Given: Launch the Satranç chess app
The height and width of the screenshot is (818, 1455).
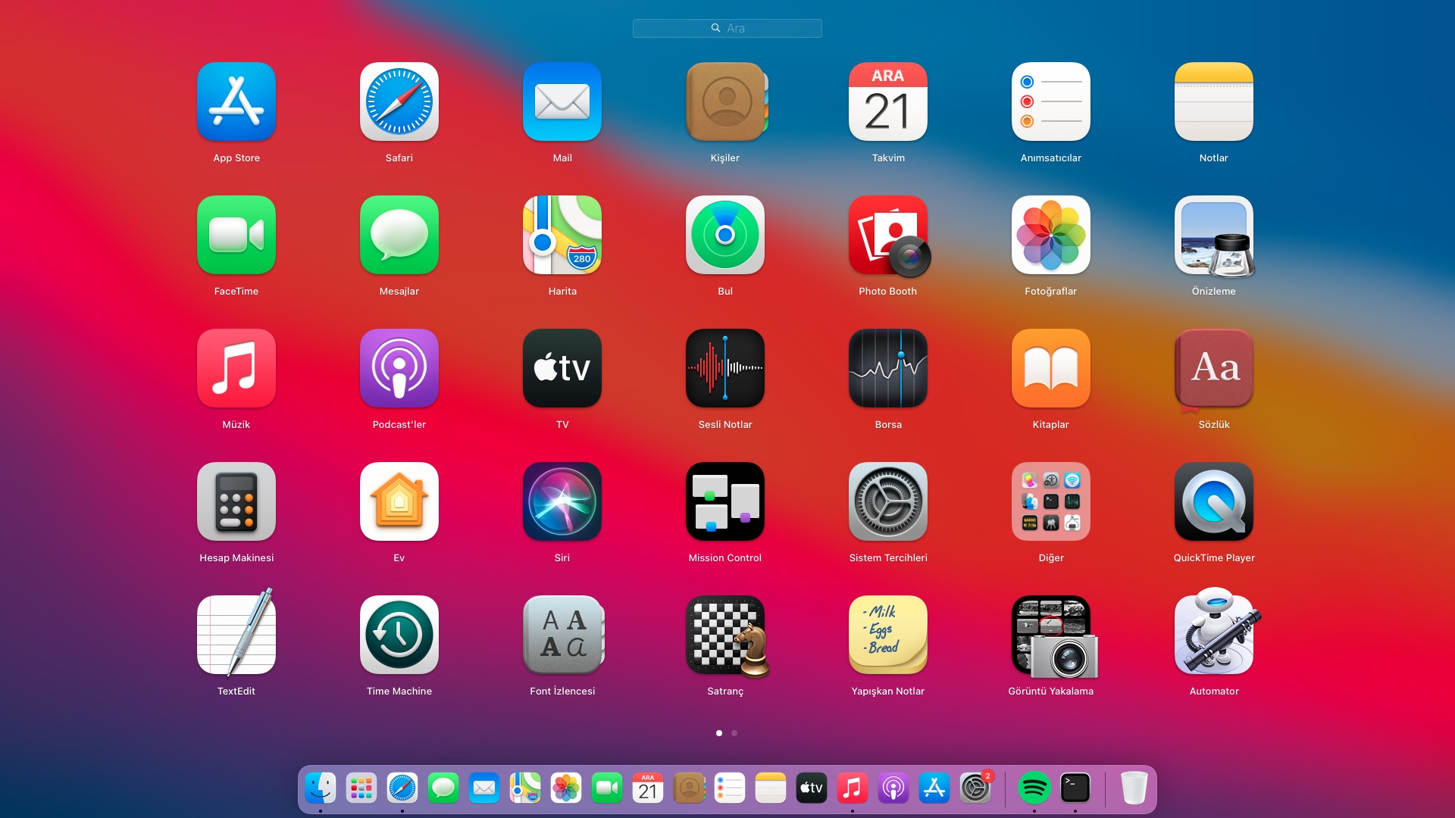Looking at the screenshot, I should coord(724,635).
